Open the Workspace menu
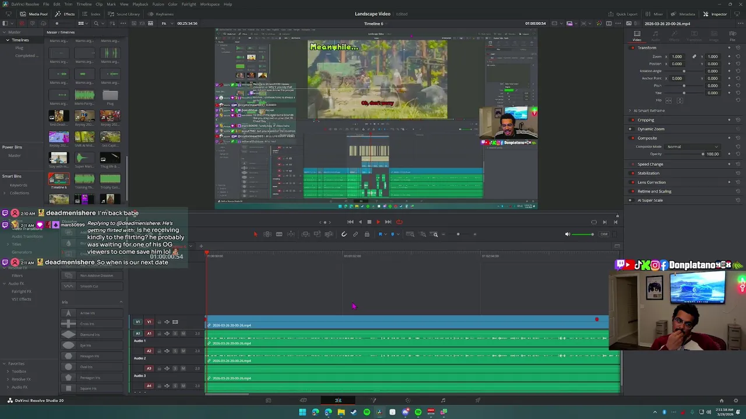 (x=209, y=4)
